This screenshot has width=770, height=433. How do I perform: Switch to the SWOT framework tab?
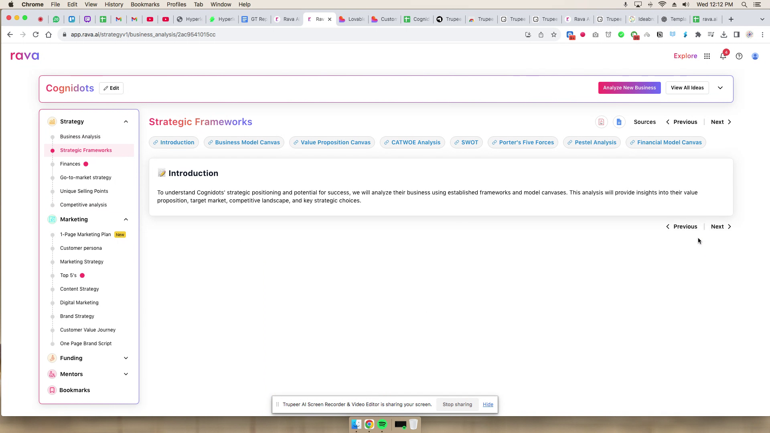(466, 142)
